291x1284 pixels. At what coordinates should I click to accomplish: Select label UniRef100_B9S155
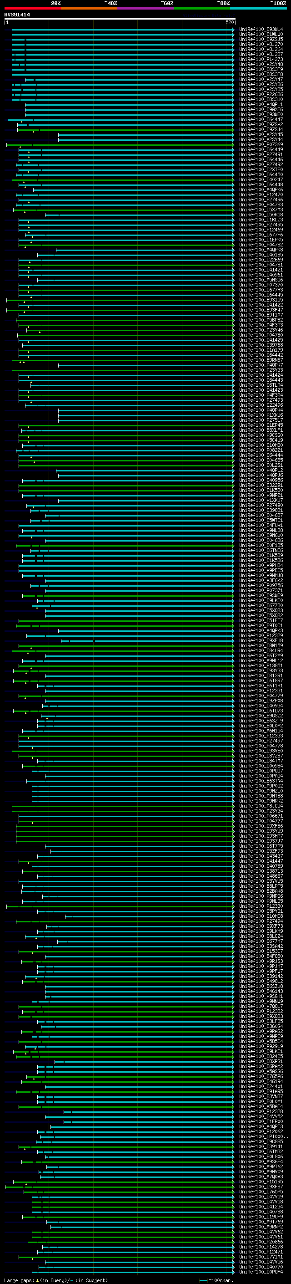[x=261, y=300]
